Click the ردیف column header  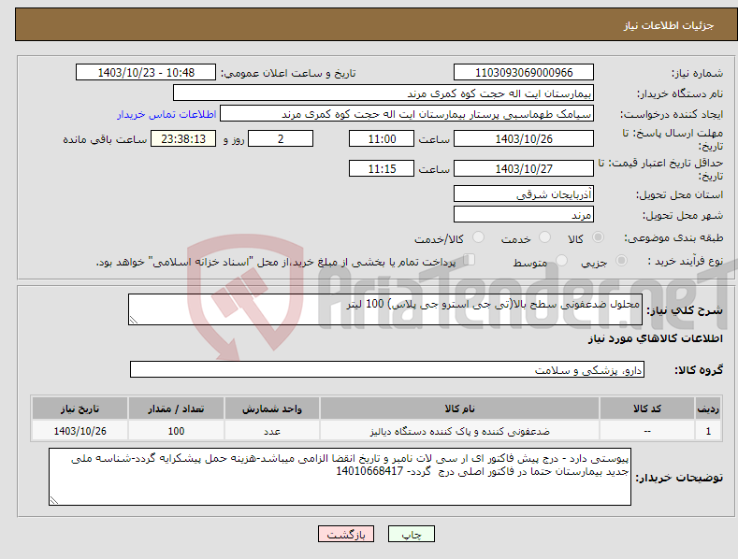(x=708, y=408)
